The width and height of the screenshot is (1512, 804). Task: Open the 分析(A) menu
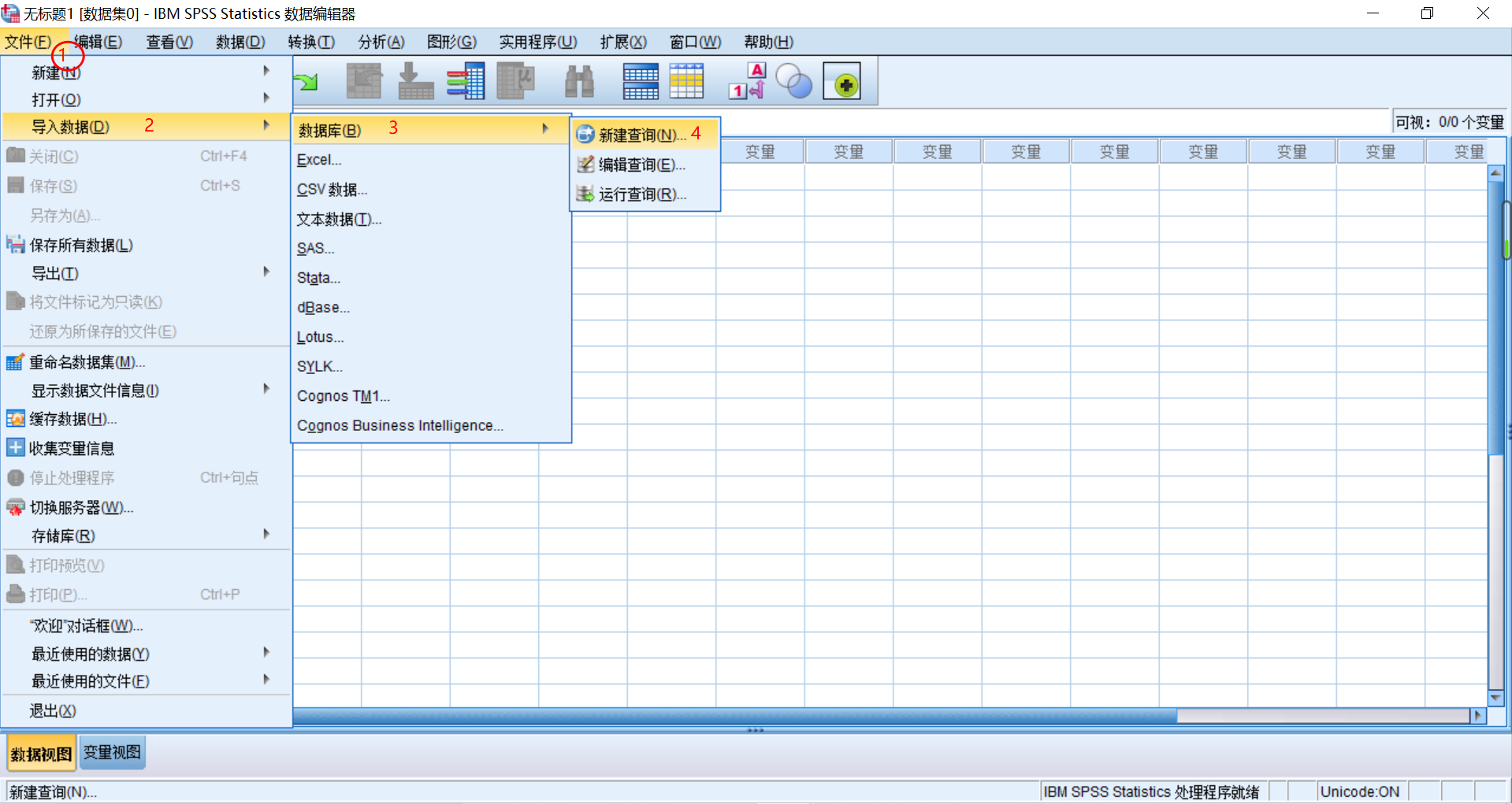[x=381, y=42]
